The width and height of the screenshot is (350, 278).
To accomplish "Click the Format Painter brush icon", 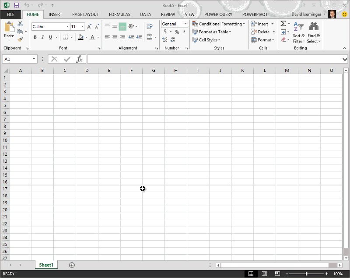I will [20, 39].
